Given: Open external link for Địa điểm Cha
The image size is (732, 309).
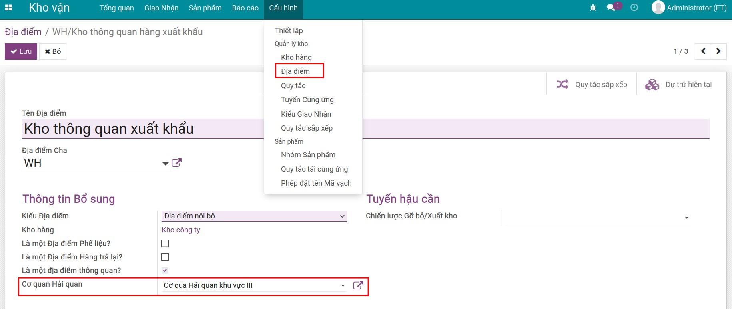Looking at the screenshot, I should [176, 163].
